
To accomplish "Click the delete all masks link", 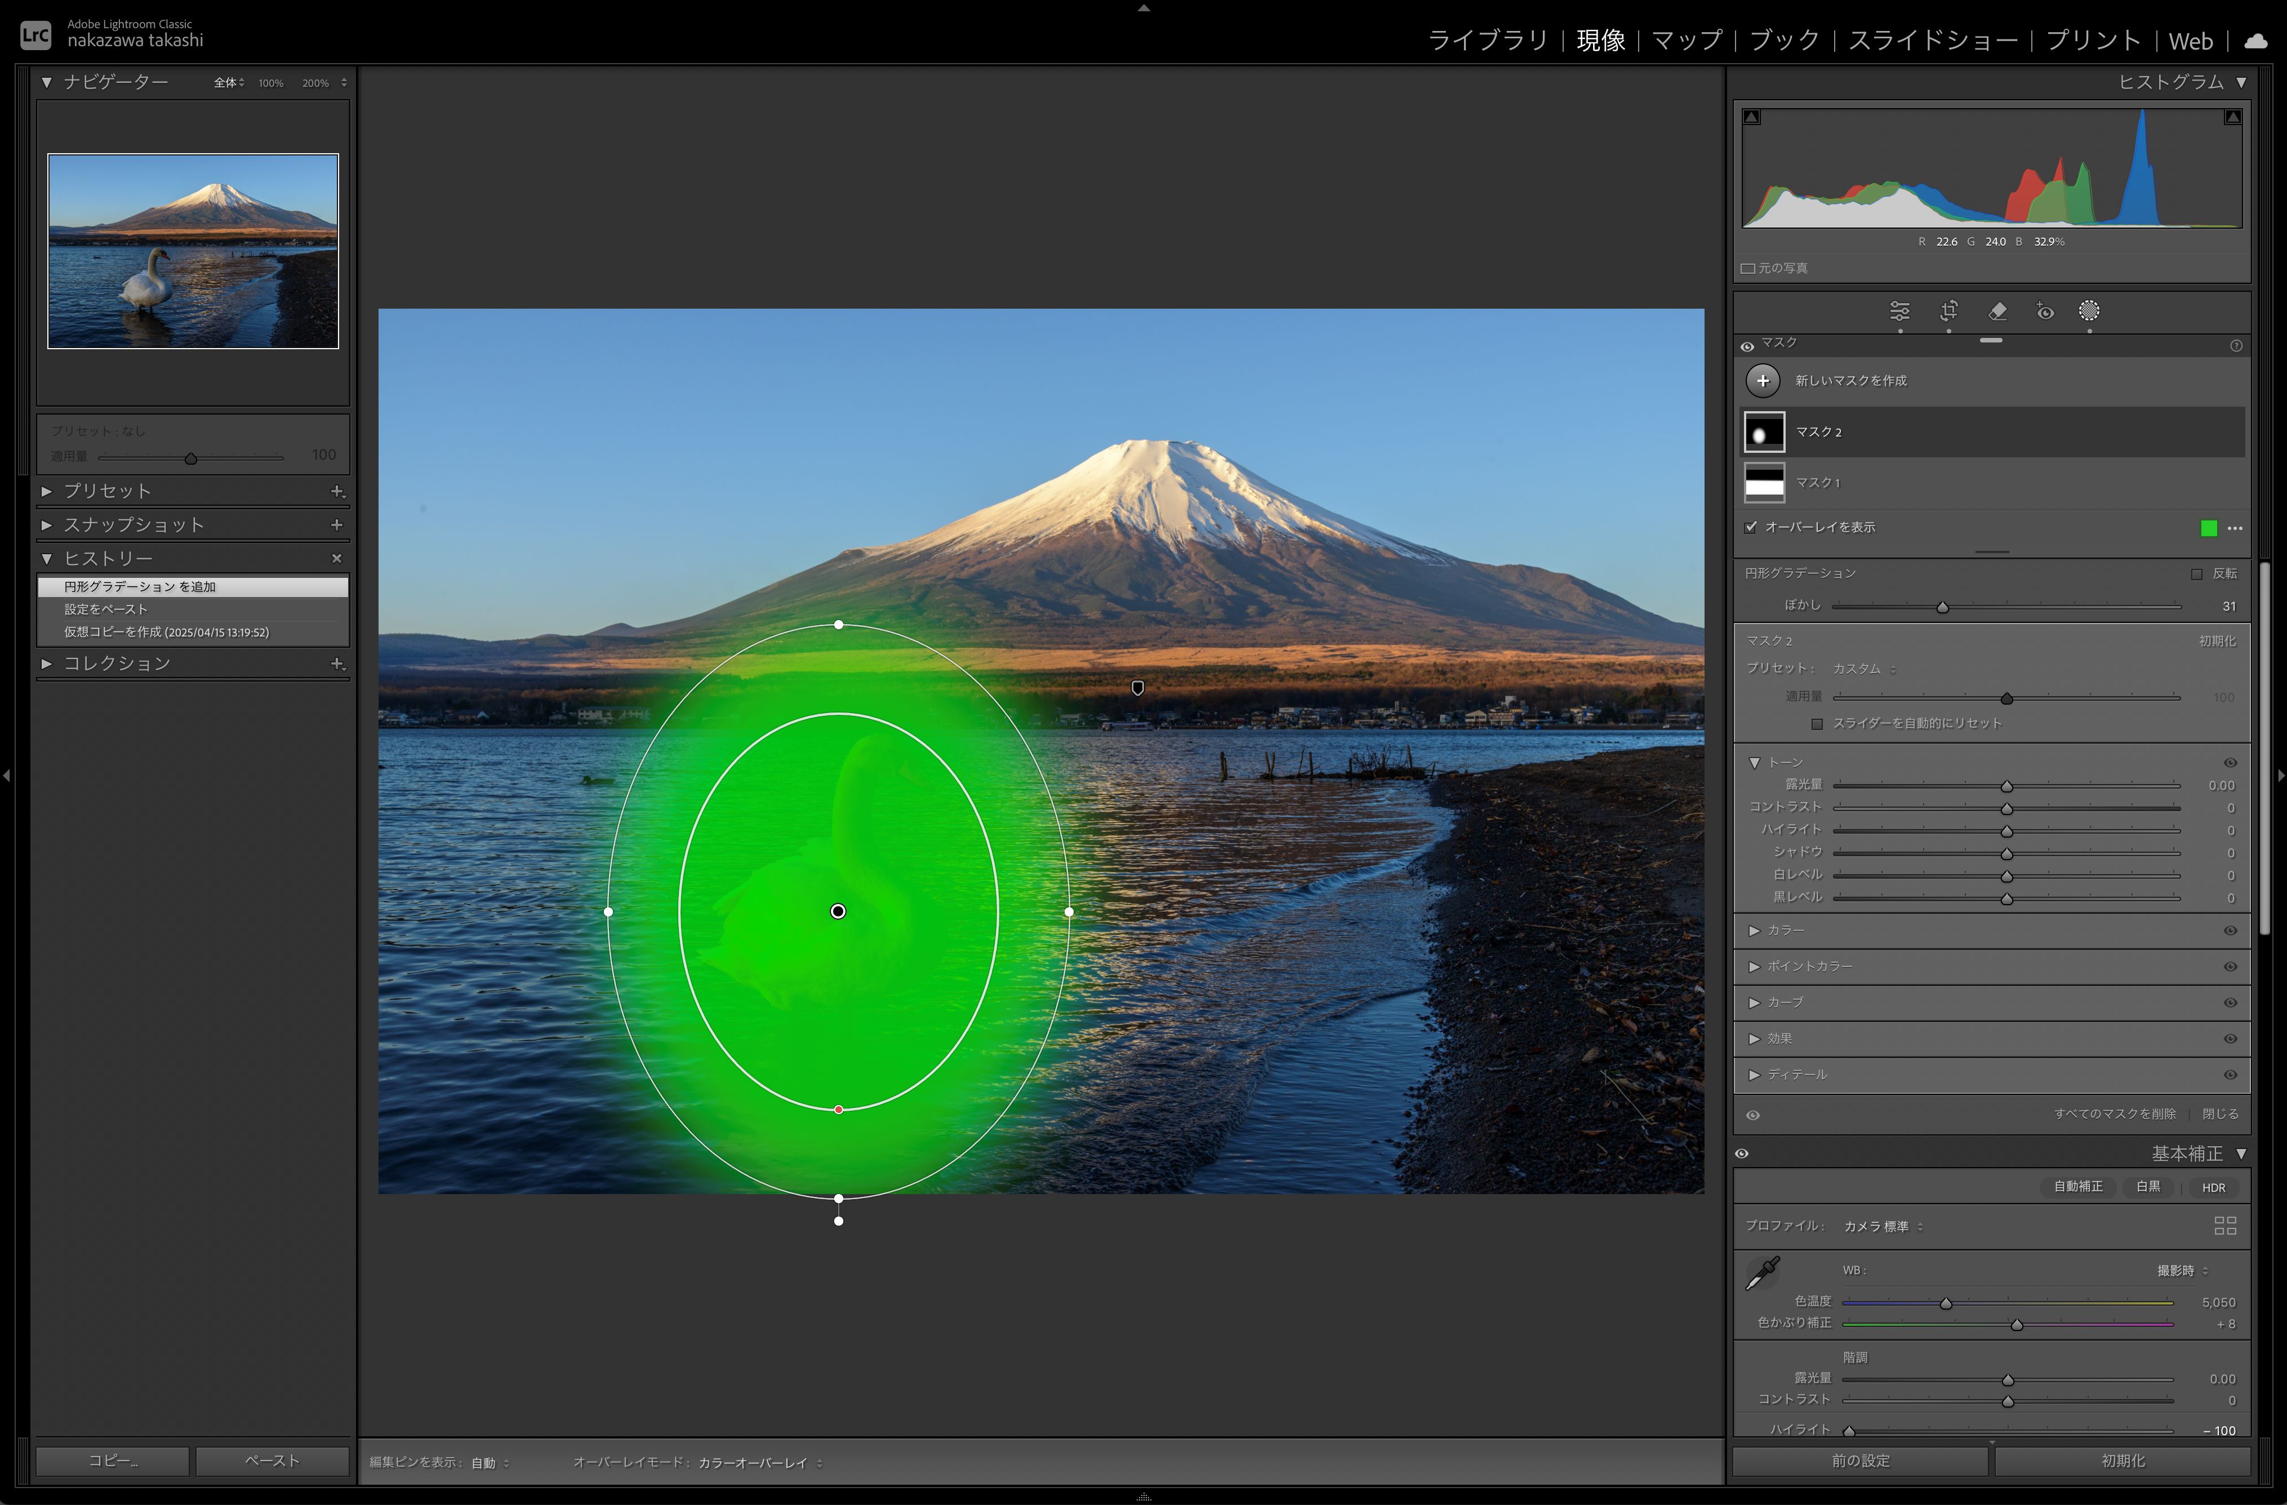I will point(2114,1114).
